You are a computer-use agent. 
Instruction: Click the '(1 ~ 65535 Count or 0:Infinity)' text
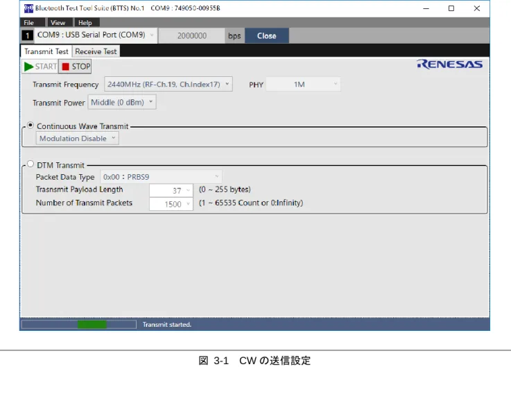250,203
